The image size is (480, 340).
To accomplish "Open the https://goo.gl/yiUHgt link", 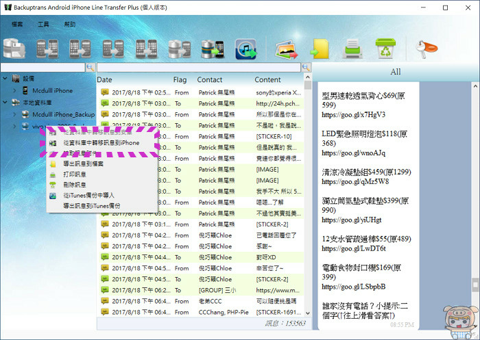I will 351,220.
